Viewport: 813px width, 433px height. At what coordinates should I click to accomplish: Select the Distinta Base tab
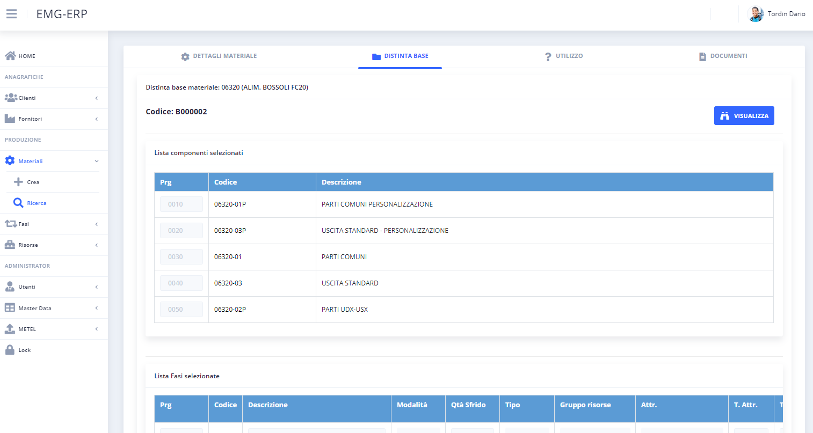[400, 56]
